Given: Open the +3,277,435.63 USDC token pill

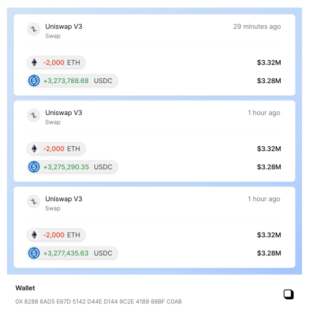Looking at the screenshot, I should (72, 253).
